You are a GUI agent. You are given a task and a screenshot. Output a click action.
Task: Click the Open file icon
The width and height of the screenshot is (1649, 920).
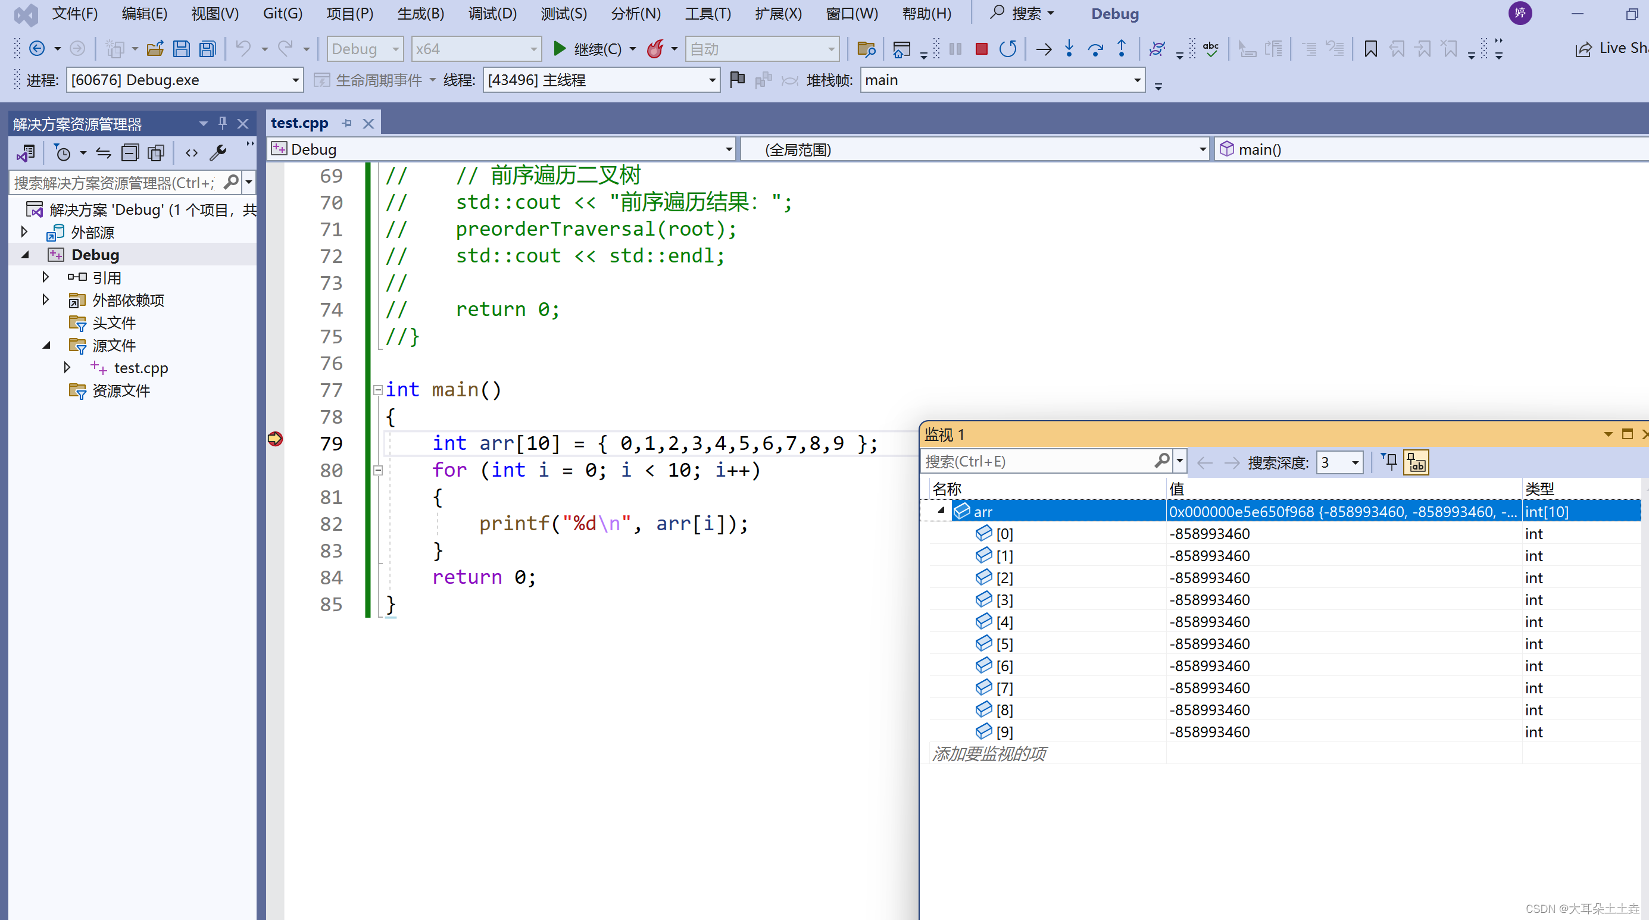(155, 49)
